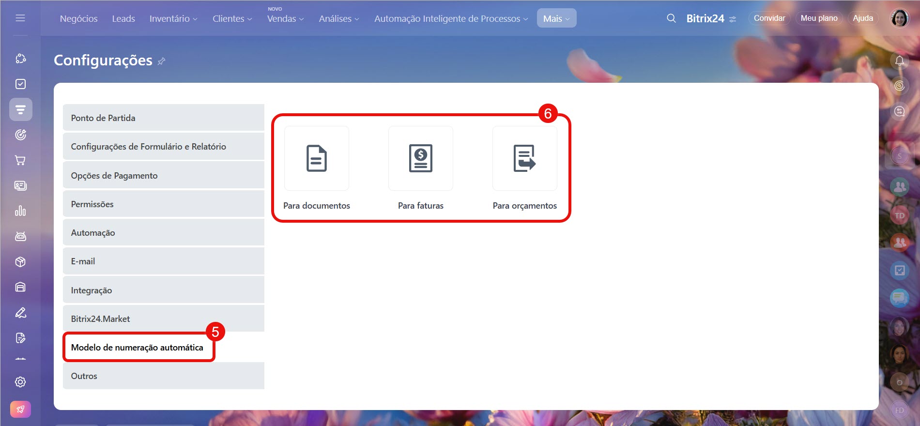Open the Análises menu
The width and height of the screenshot is (920, 426).
[338, 18]
